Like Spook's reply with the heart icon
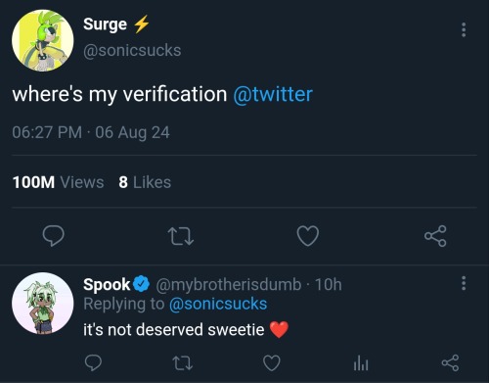Viewport: 489px width, 383px height. point(272,362)
